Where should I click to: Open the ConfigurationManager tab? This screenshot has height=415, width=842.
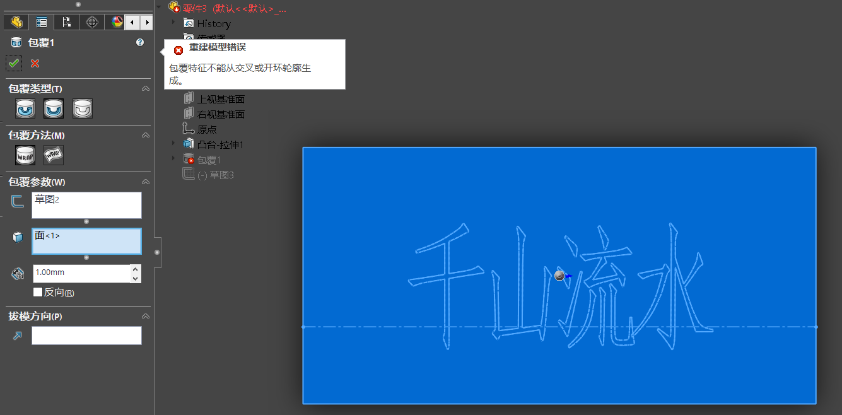coord(66,22)
